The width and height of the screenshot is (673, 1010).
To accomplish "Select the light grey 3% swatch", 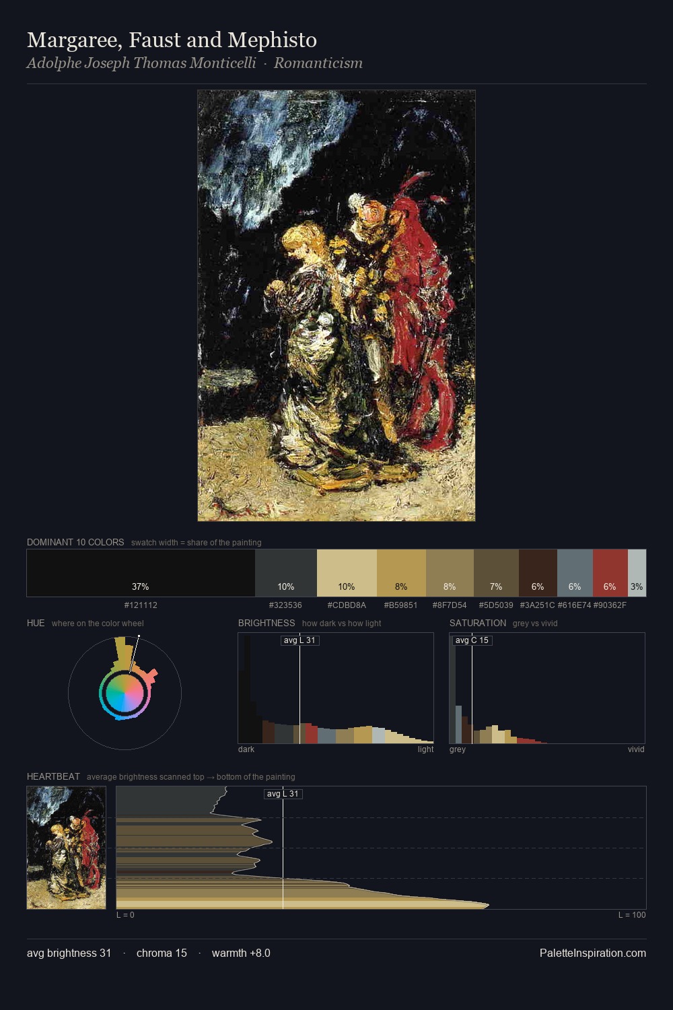I will click(x=637, y=573).
